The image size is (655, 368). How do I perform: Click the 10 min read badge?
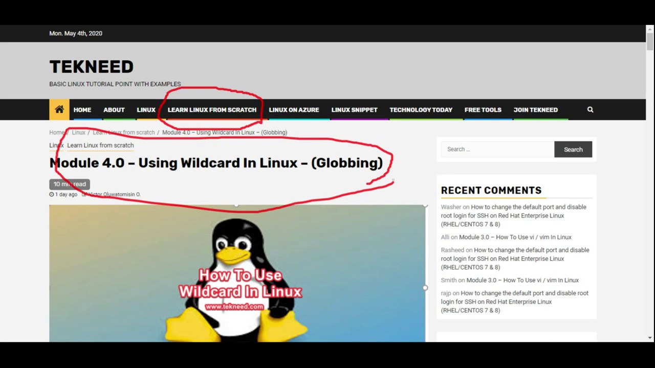point(70,184)
